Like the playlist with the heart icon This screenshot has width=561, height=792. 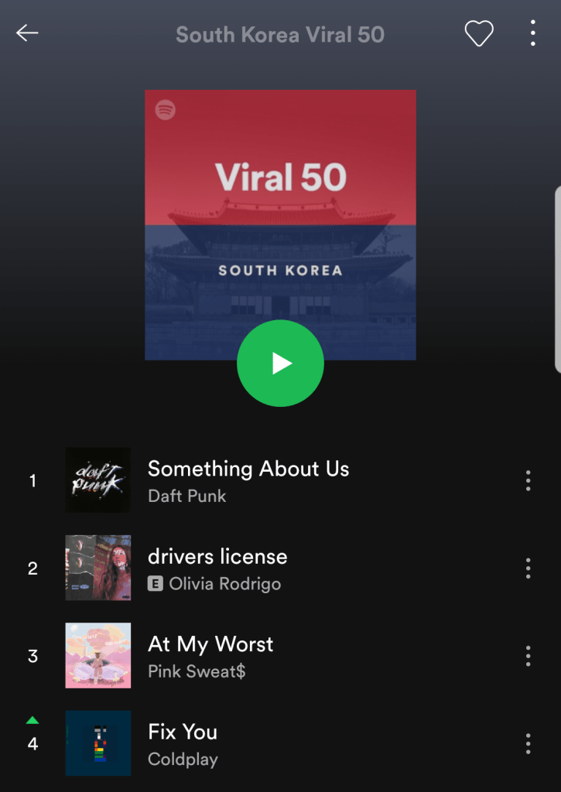point(479,33)
